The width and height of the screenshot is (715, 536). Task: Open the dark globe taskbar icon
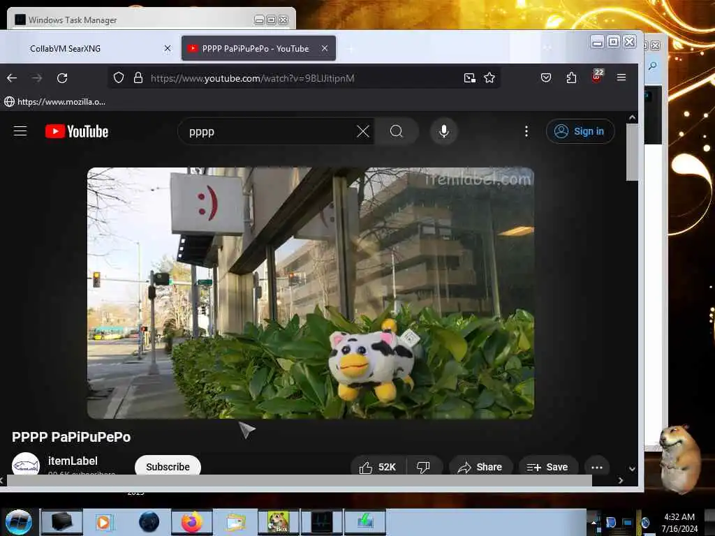[x=149, y=522]
